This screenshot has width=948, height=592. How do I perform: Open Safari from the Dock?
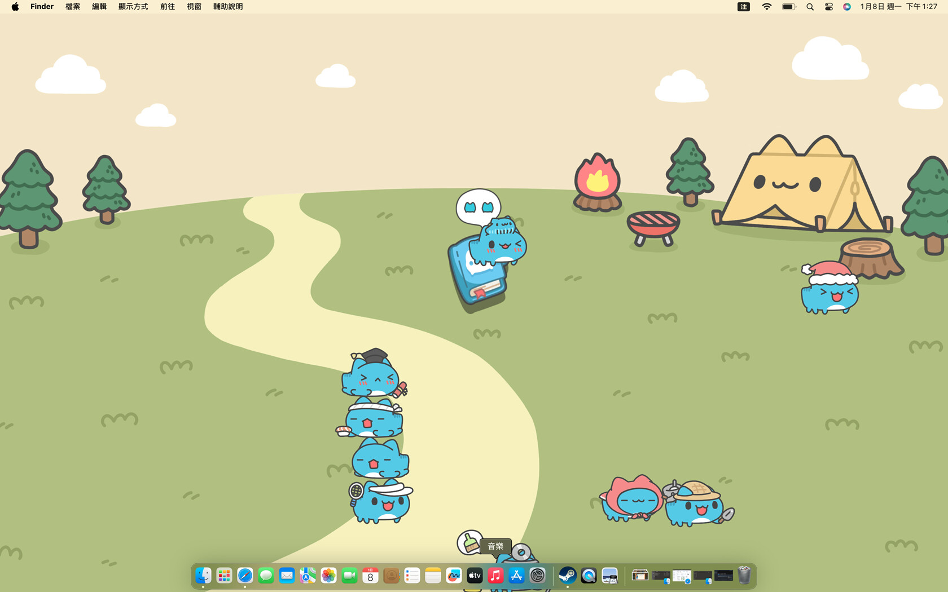[x=245, y=576]
